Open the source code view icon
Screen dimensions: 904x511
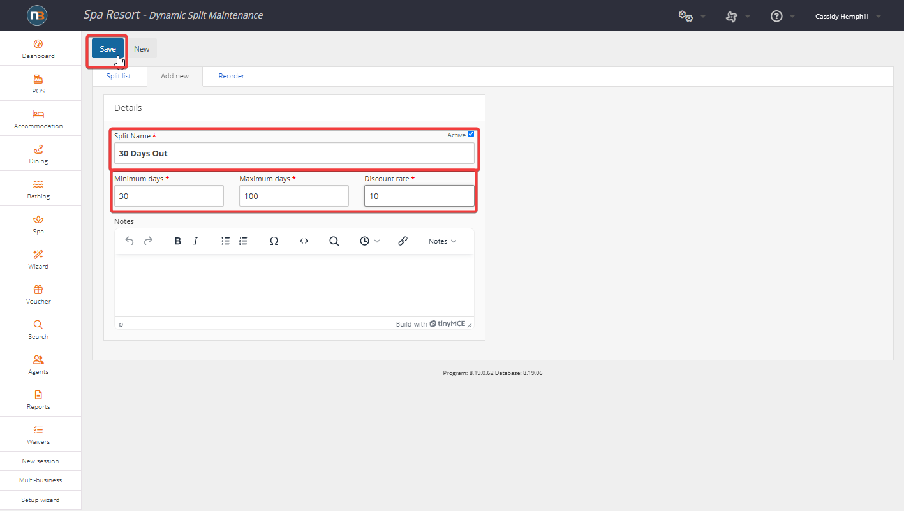(x=304, y=241)
